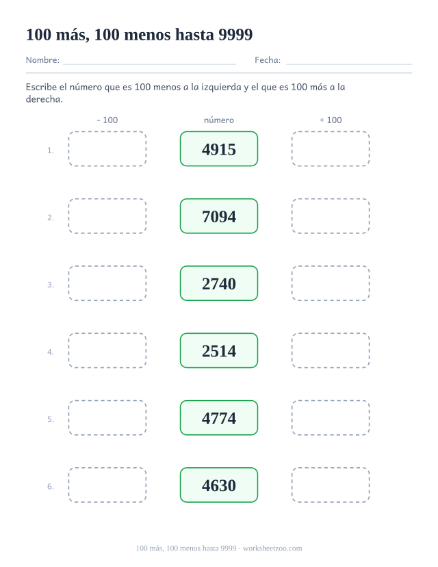The width and height of the screenshot is (438, 567).
Task: Select the plus 100 box for 4630
Action: pyautogui.click(x=331, y=485)
